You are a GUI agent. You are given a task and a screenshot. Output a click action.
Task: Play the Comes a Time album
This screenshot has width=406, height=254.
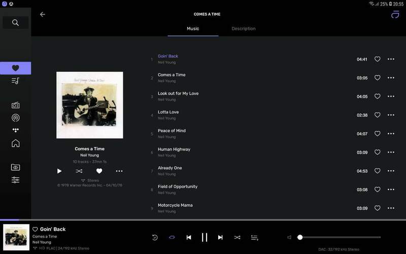(x=59, y=171)
